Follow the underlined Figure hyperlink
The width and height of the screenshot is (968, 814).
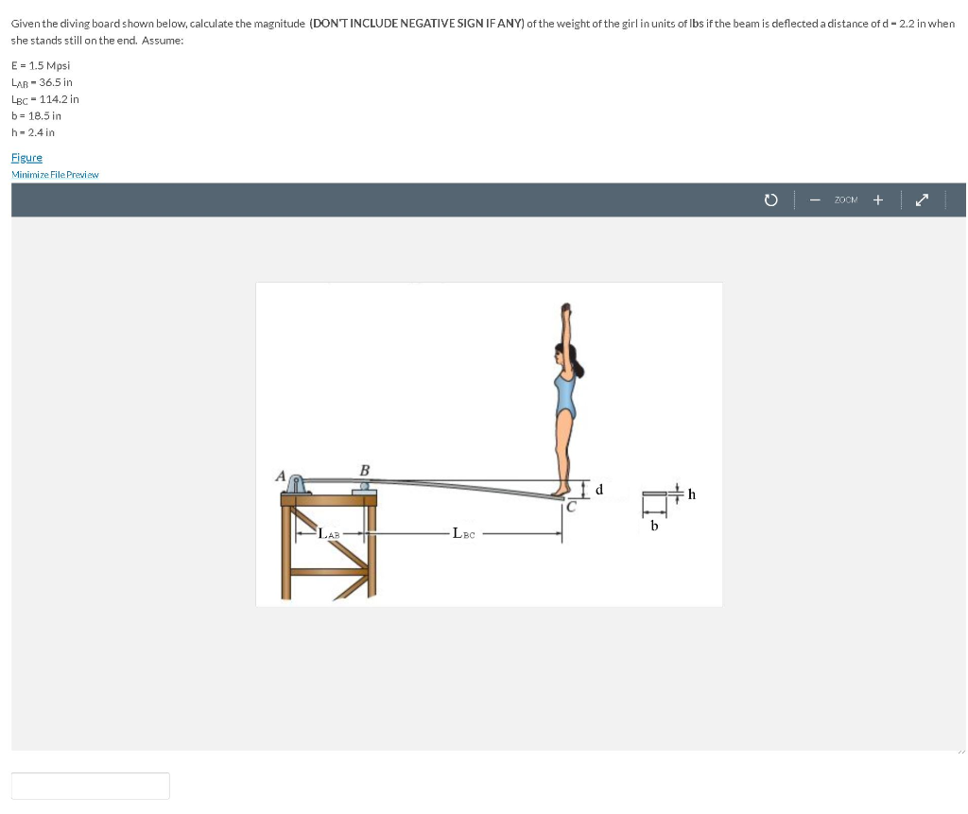click(26, 157)
